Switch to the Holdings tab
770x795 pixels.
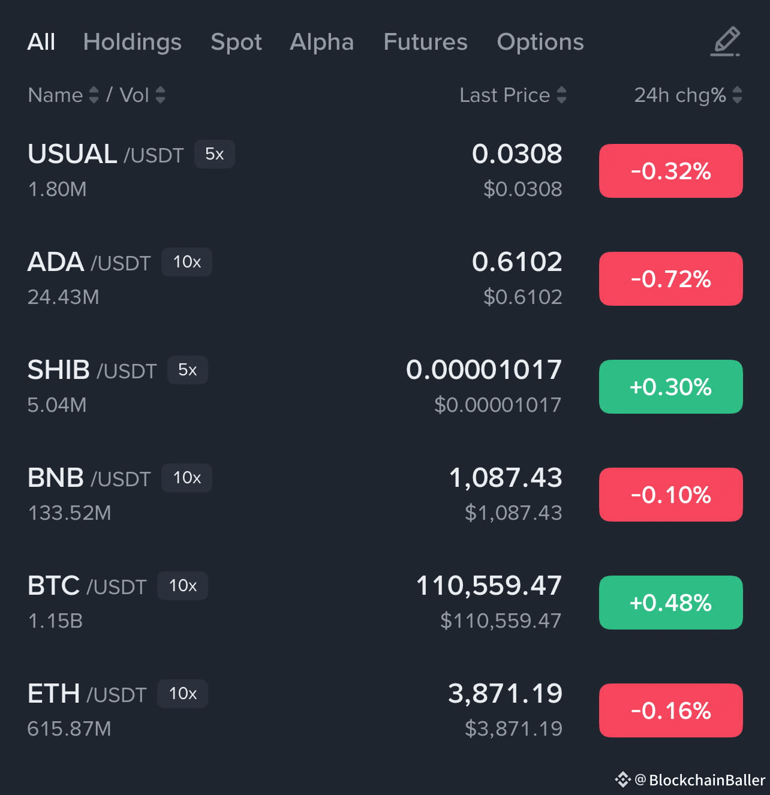[x=132, y=42]
